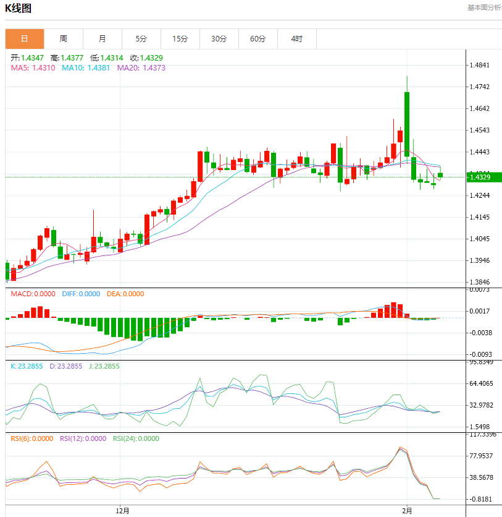This screenshot has height=517, width=502.
Task: Click the MA10: 1.4381 label
Action: (x=86, y=68)
